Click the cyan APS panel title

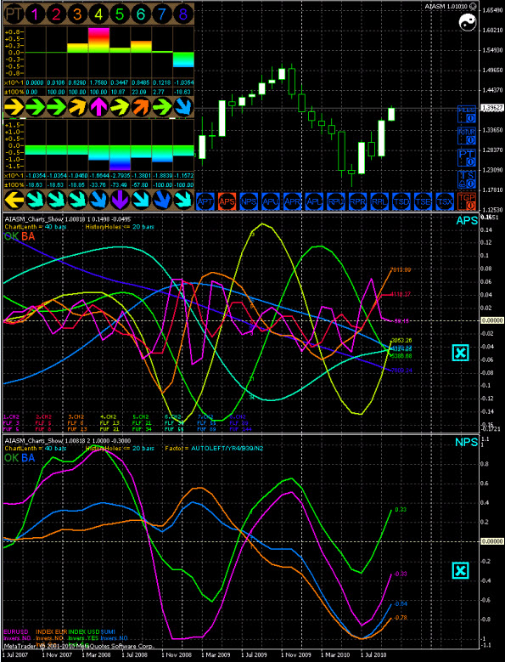pyautogui.click(x=467, y=220)
